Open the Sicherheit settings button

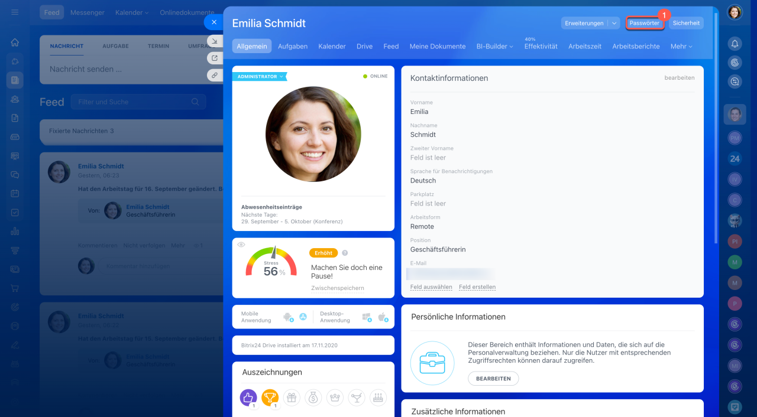[x=686, y=23]
